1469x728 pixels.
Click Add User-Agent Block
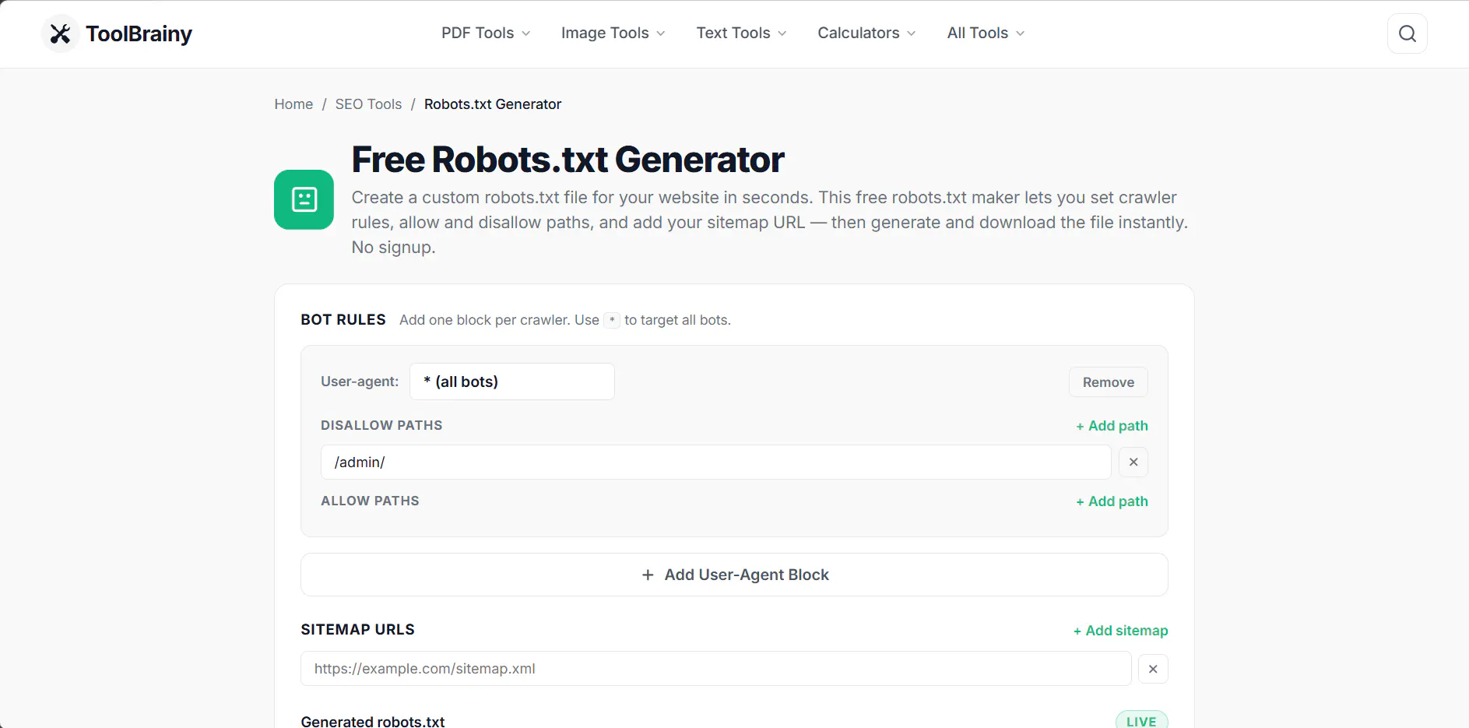pos(734,575)
